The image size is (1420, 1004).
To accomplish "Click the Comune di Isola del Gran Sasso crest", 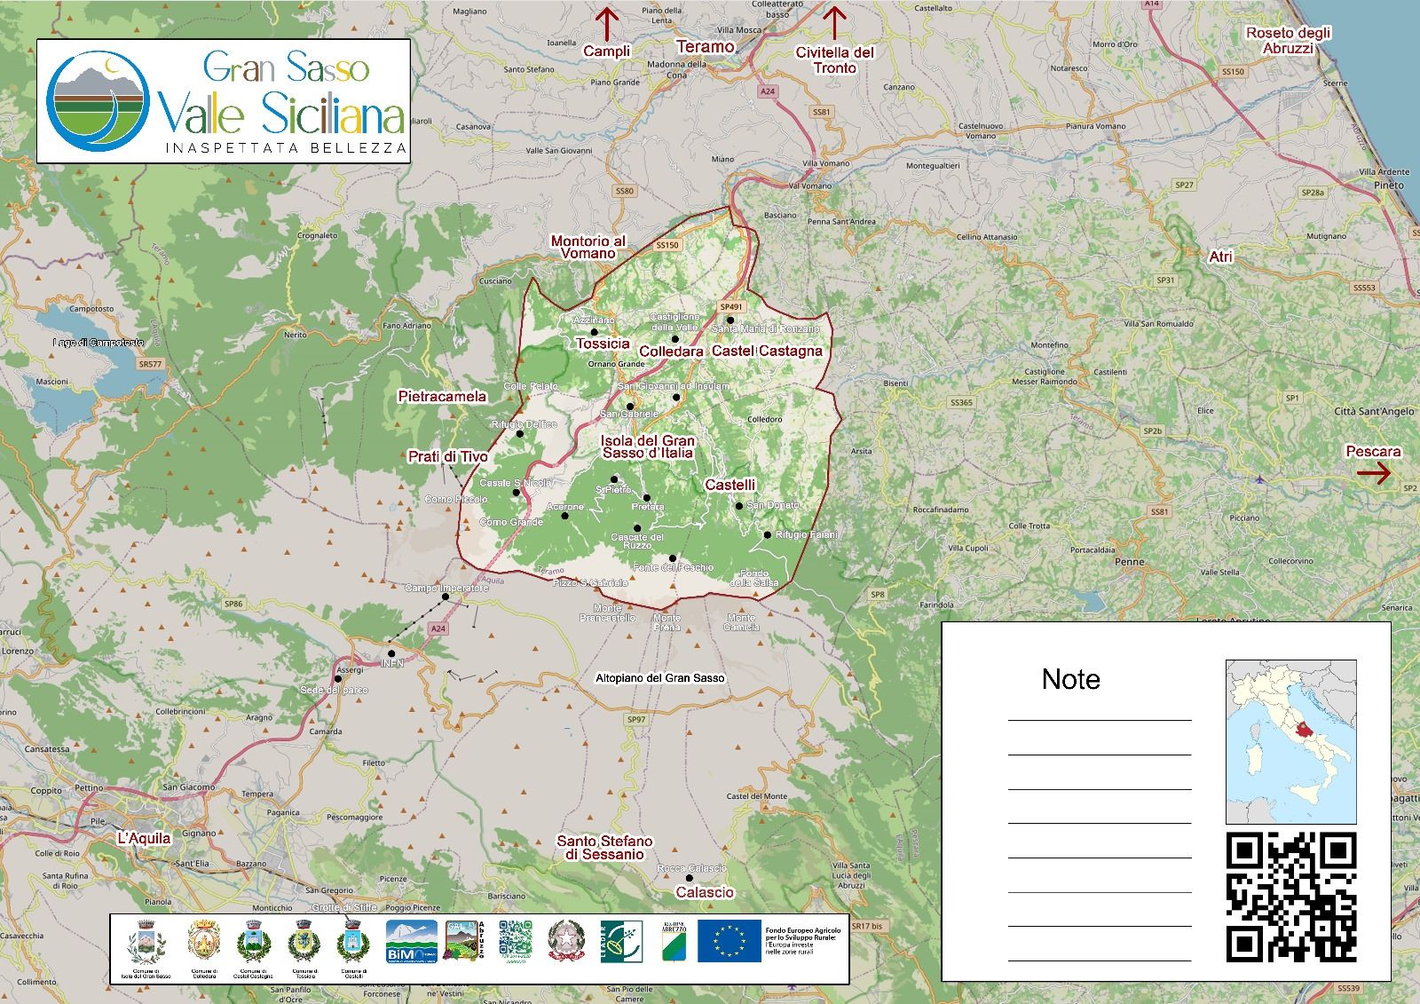I will coord(146,942).
